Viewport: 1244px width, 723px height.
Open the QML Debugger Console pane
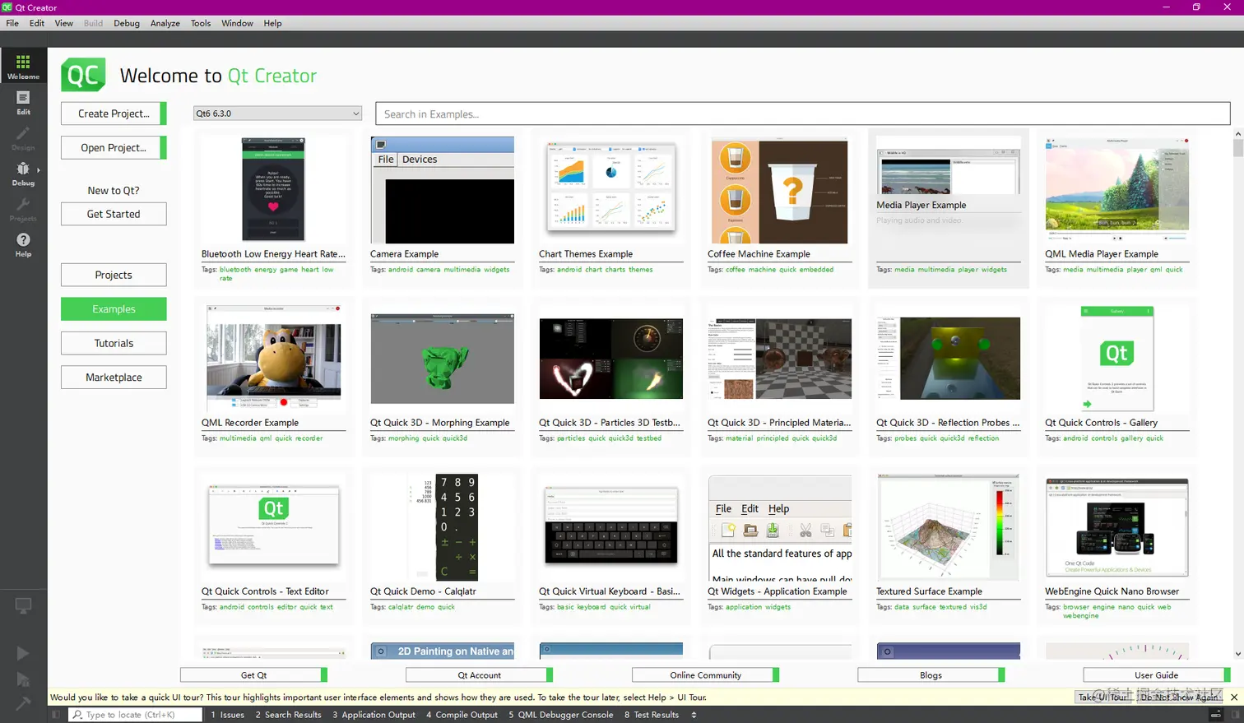pyautogui.click(x=560, y=715)
